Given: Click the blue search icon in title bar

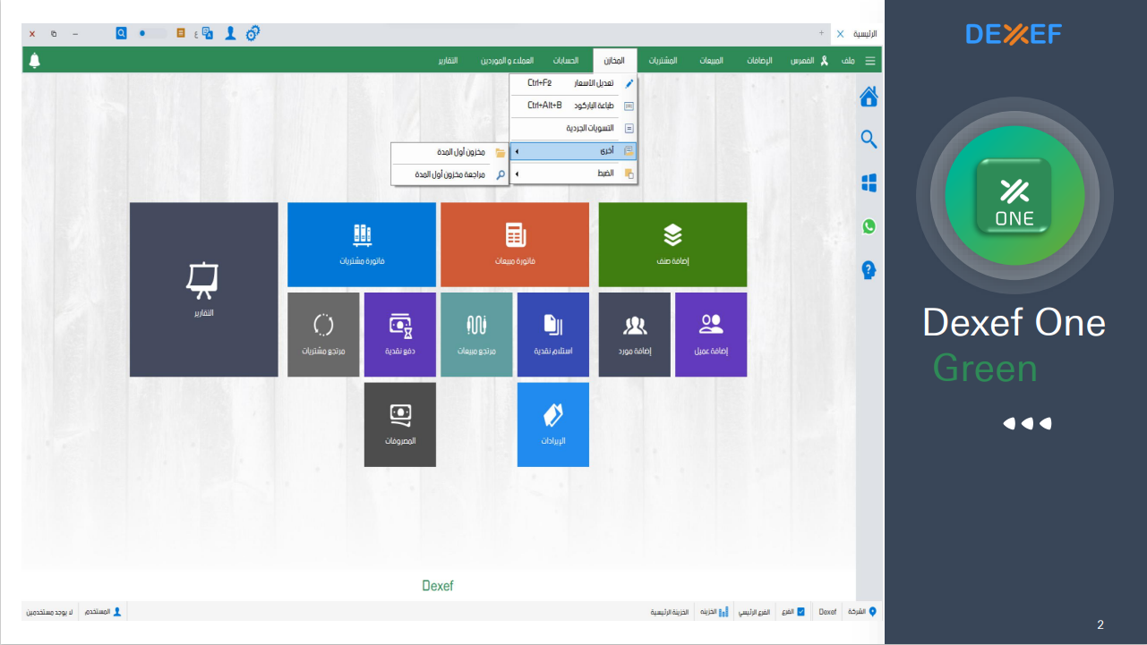Looking at the screenshot, I should point(121,33).
